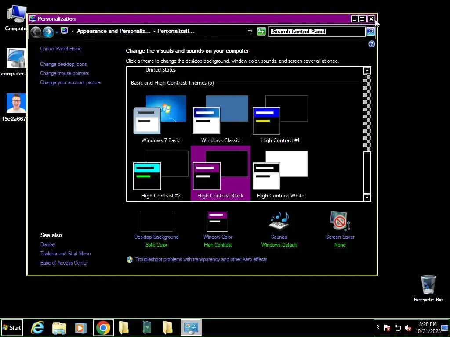This screenshot has height=337, width=450.
Task: Show hidden tray icons arrow
Action: click(x=377, y=327)
